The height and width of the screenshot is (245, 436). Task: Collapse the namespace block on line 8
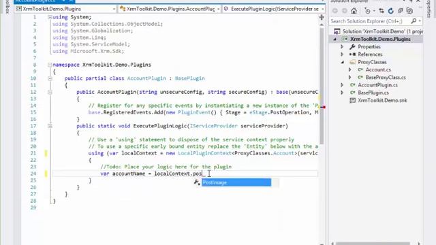[x=50, y=65]
